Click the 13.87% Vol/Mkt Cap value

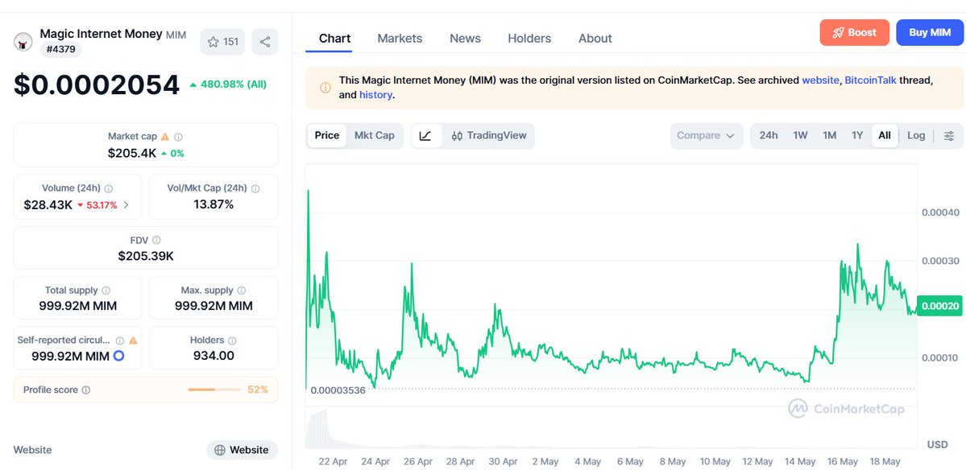coord(214,205)
